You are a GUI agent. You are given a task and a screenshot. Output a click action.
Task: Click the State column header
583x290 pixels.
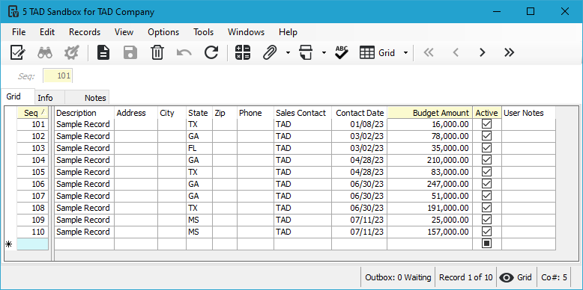[199, 113]
